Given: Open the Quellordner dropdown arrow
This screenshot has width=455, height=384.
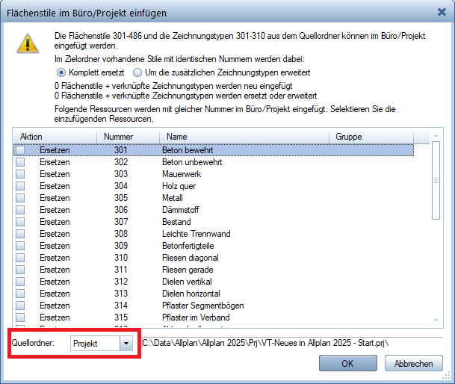Looking at the screenshot, I should pyautogui.click(x=126, y=344).
